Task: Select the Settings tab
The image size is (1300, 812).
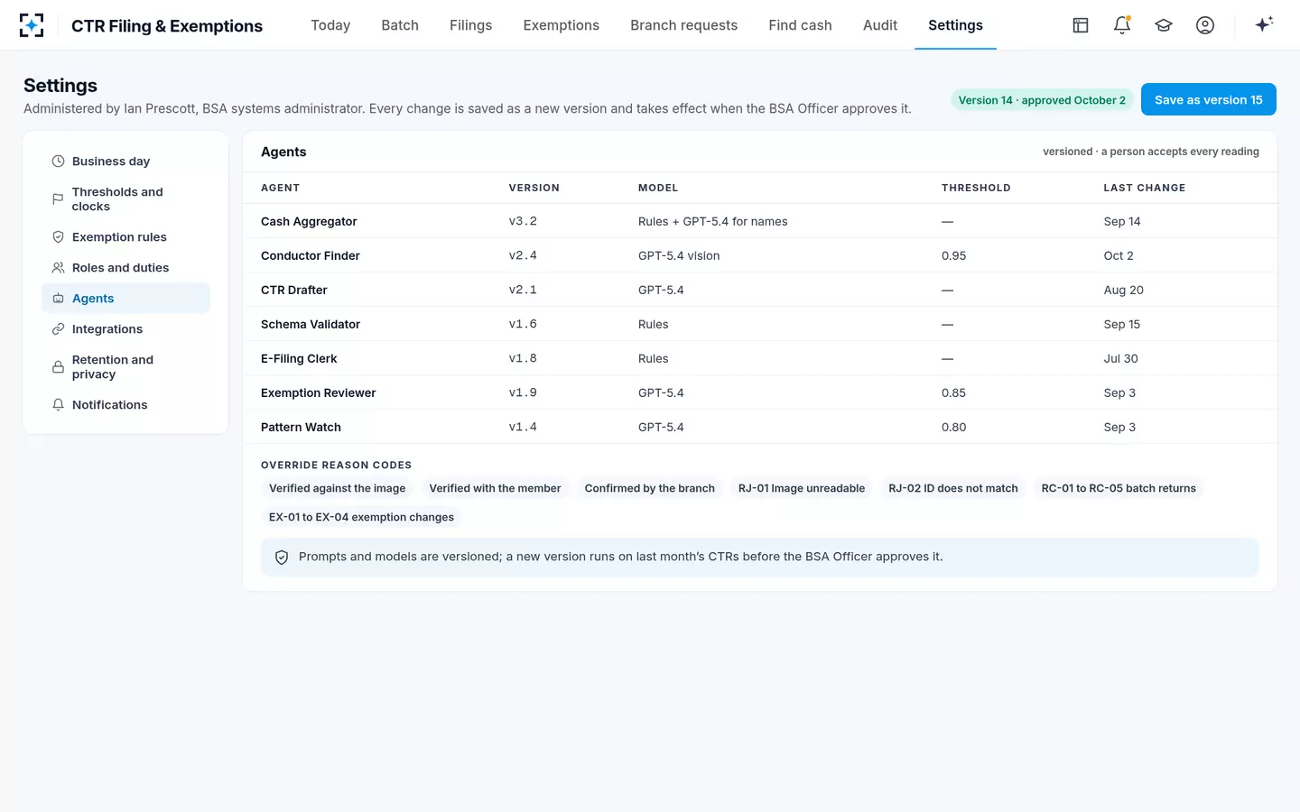Action: [x=955, y=25]
